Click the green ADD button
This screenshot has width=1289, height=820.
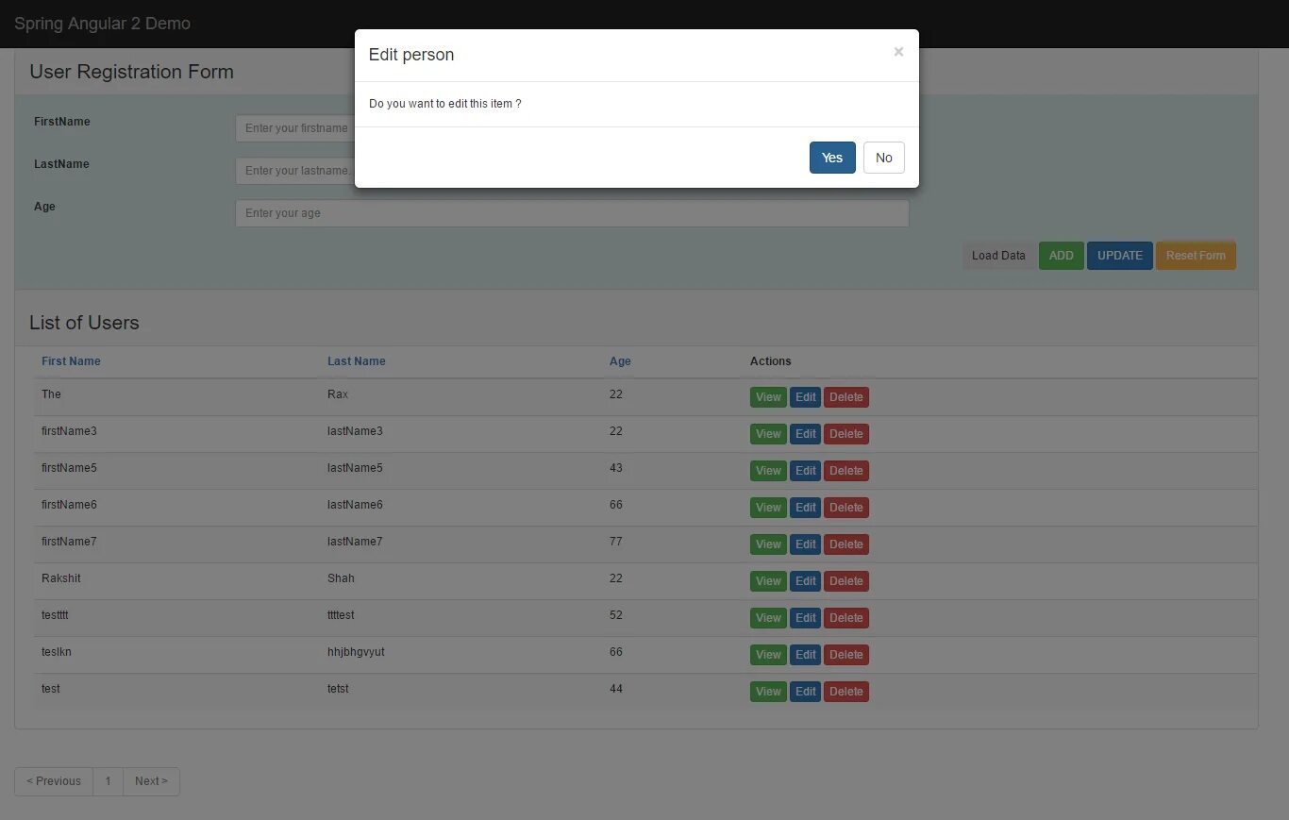click(1061, 256)
